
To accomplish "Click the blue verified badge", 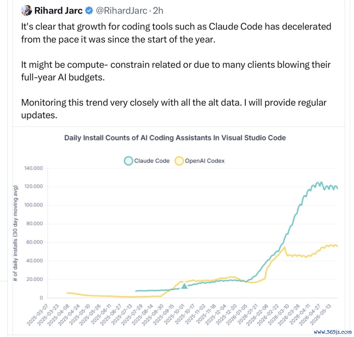I will point(89,11).
